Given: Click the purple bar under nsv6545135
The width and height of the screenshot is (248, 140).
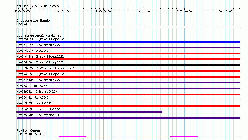Looking at the screenshot, I should click(x=128, y=83).
